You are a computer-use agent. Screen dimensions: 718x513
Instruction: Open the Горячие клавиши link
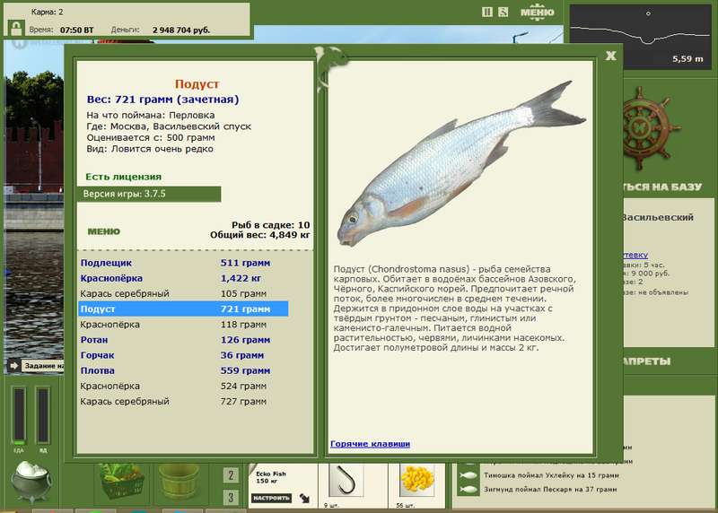coord(370,444)
